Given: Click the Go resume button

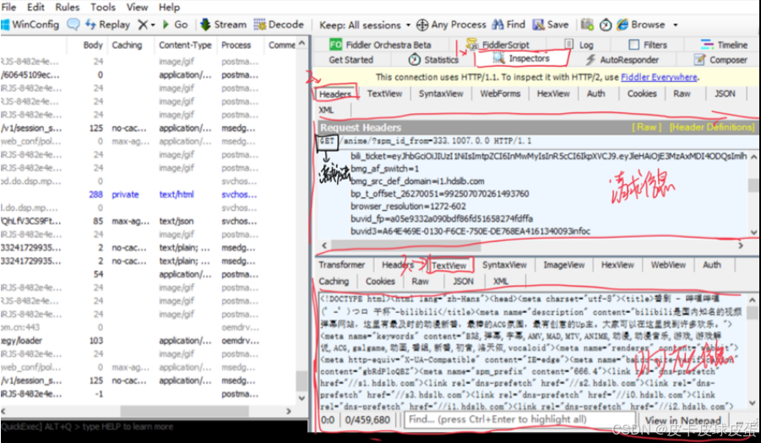Looking at the screenshot, I should 175,24.
